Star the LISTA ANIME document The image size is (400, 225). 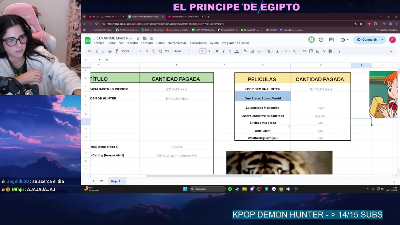(138, 38)
